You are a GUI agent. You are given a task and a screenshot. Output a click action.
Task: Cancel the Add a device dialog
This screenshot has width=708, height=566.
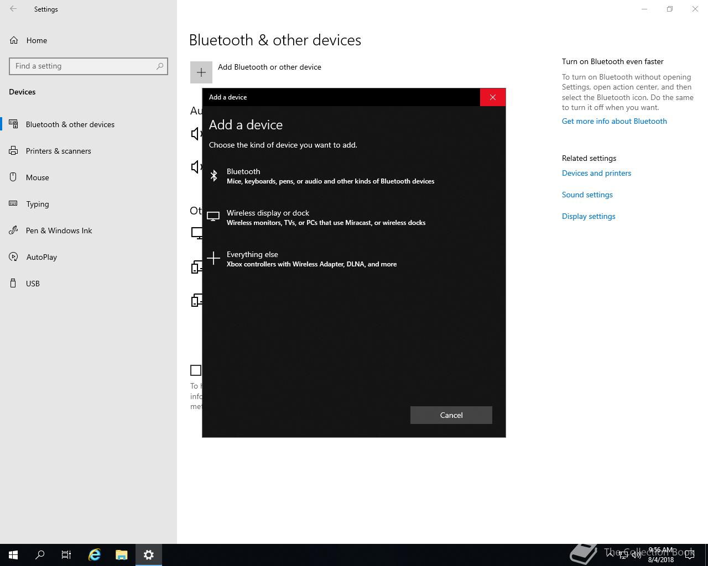[x=451, y=415]
